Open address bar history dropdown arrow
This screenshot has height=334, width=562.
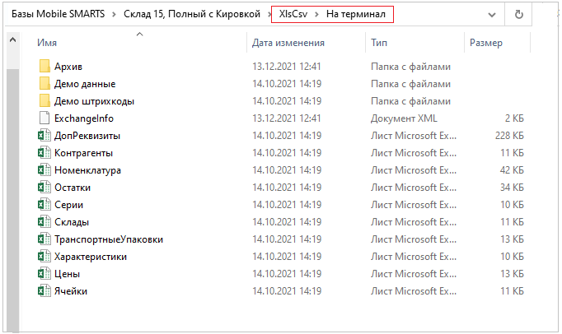point(492,15)
